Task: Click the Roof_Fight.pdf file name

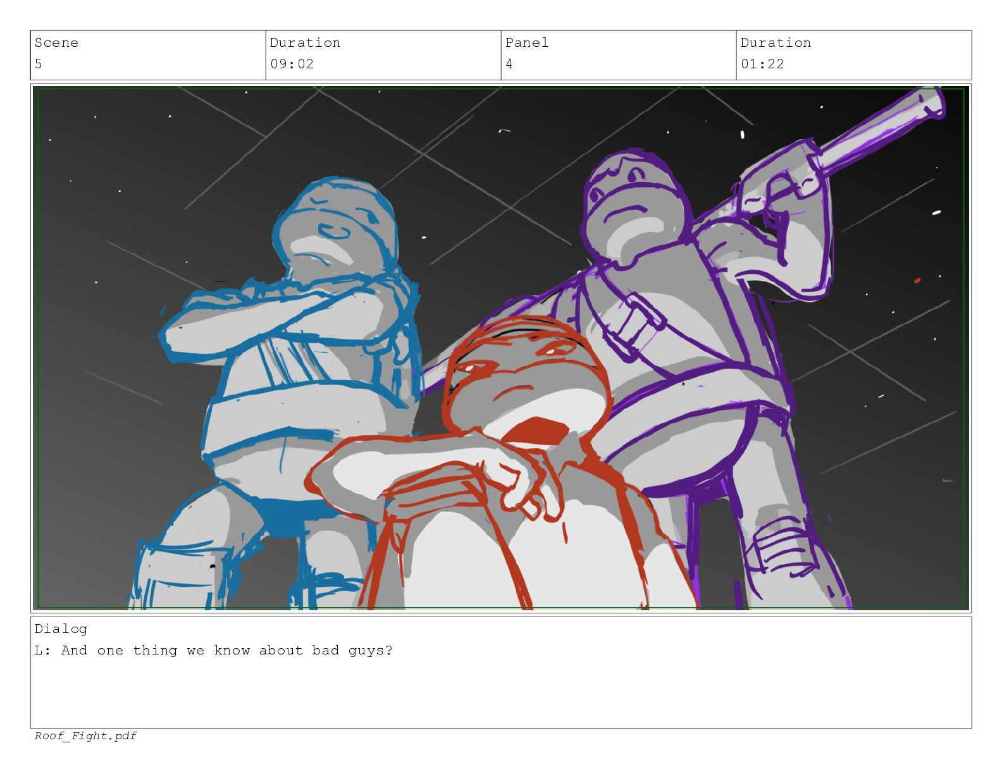Action: [85, 735]
